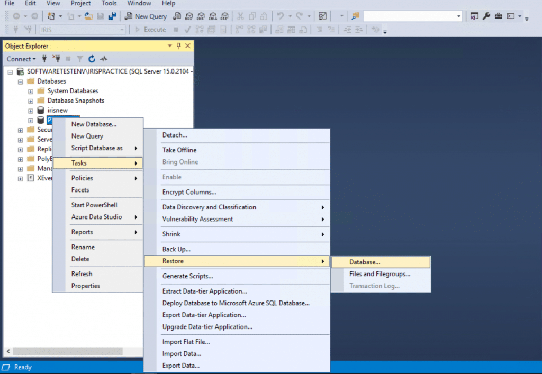Click the Properties Window wrench icon
542x374 pixels.
(486, 16)
